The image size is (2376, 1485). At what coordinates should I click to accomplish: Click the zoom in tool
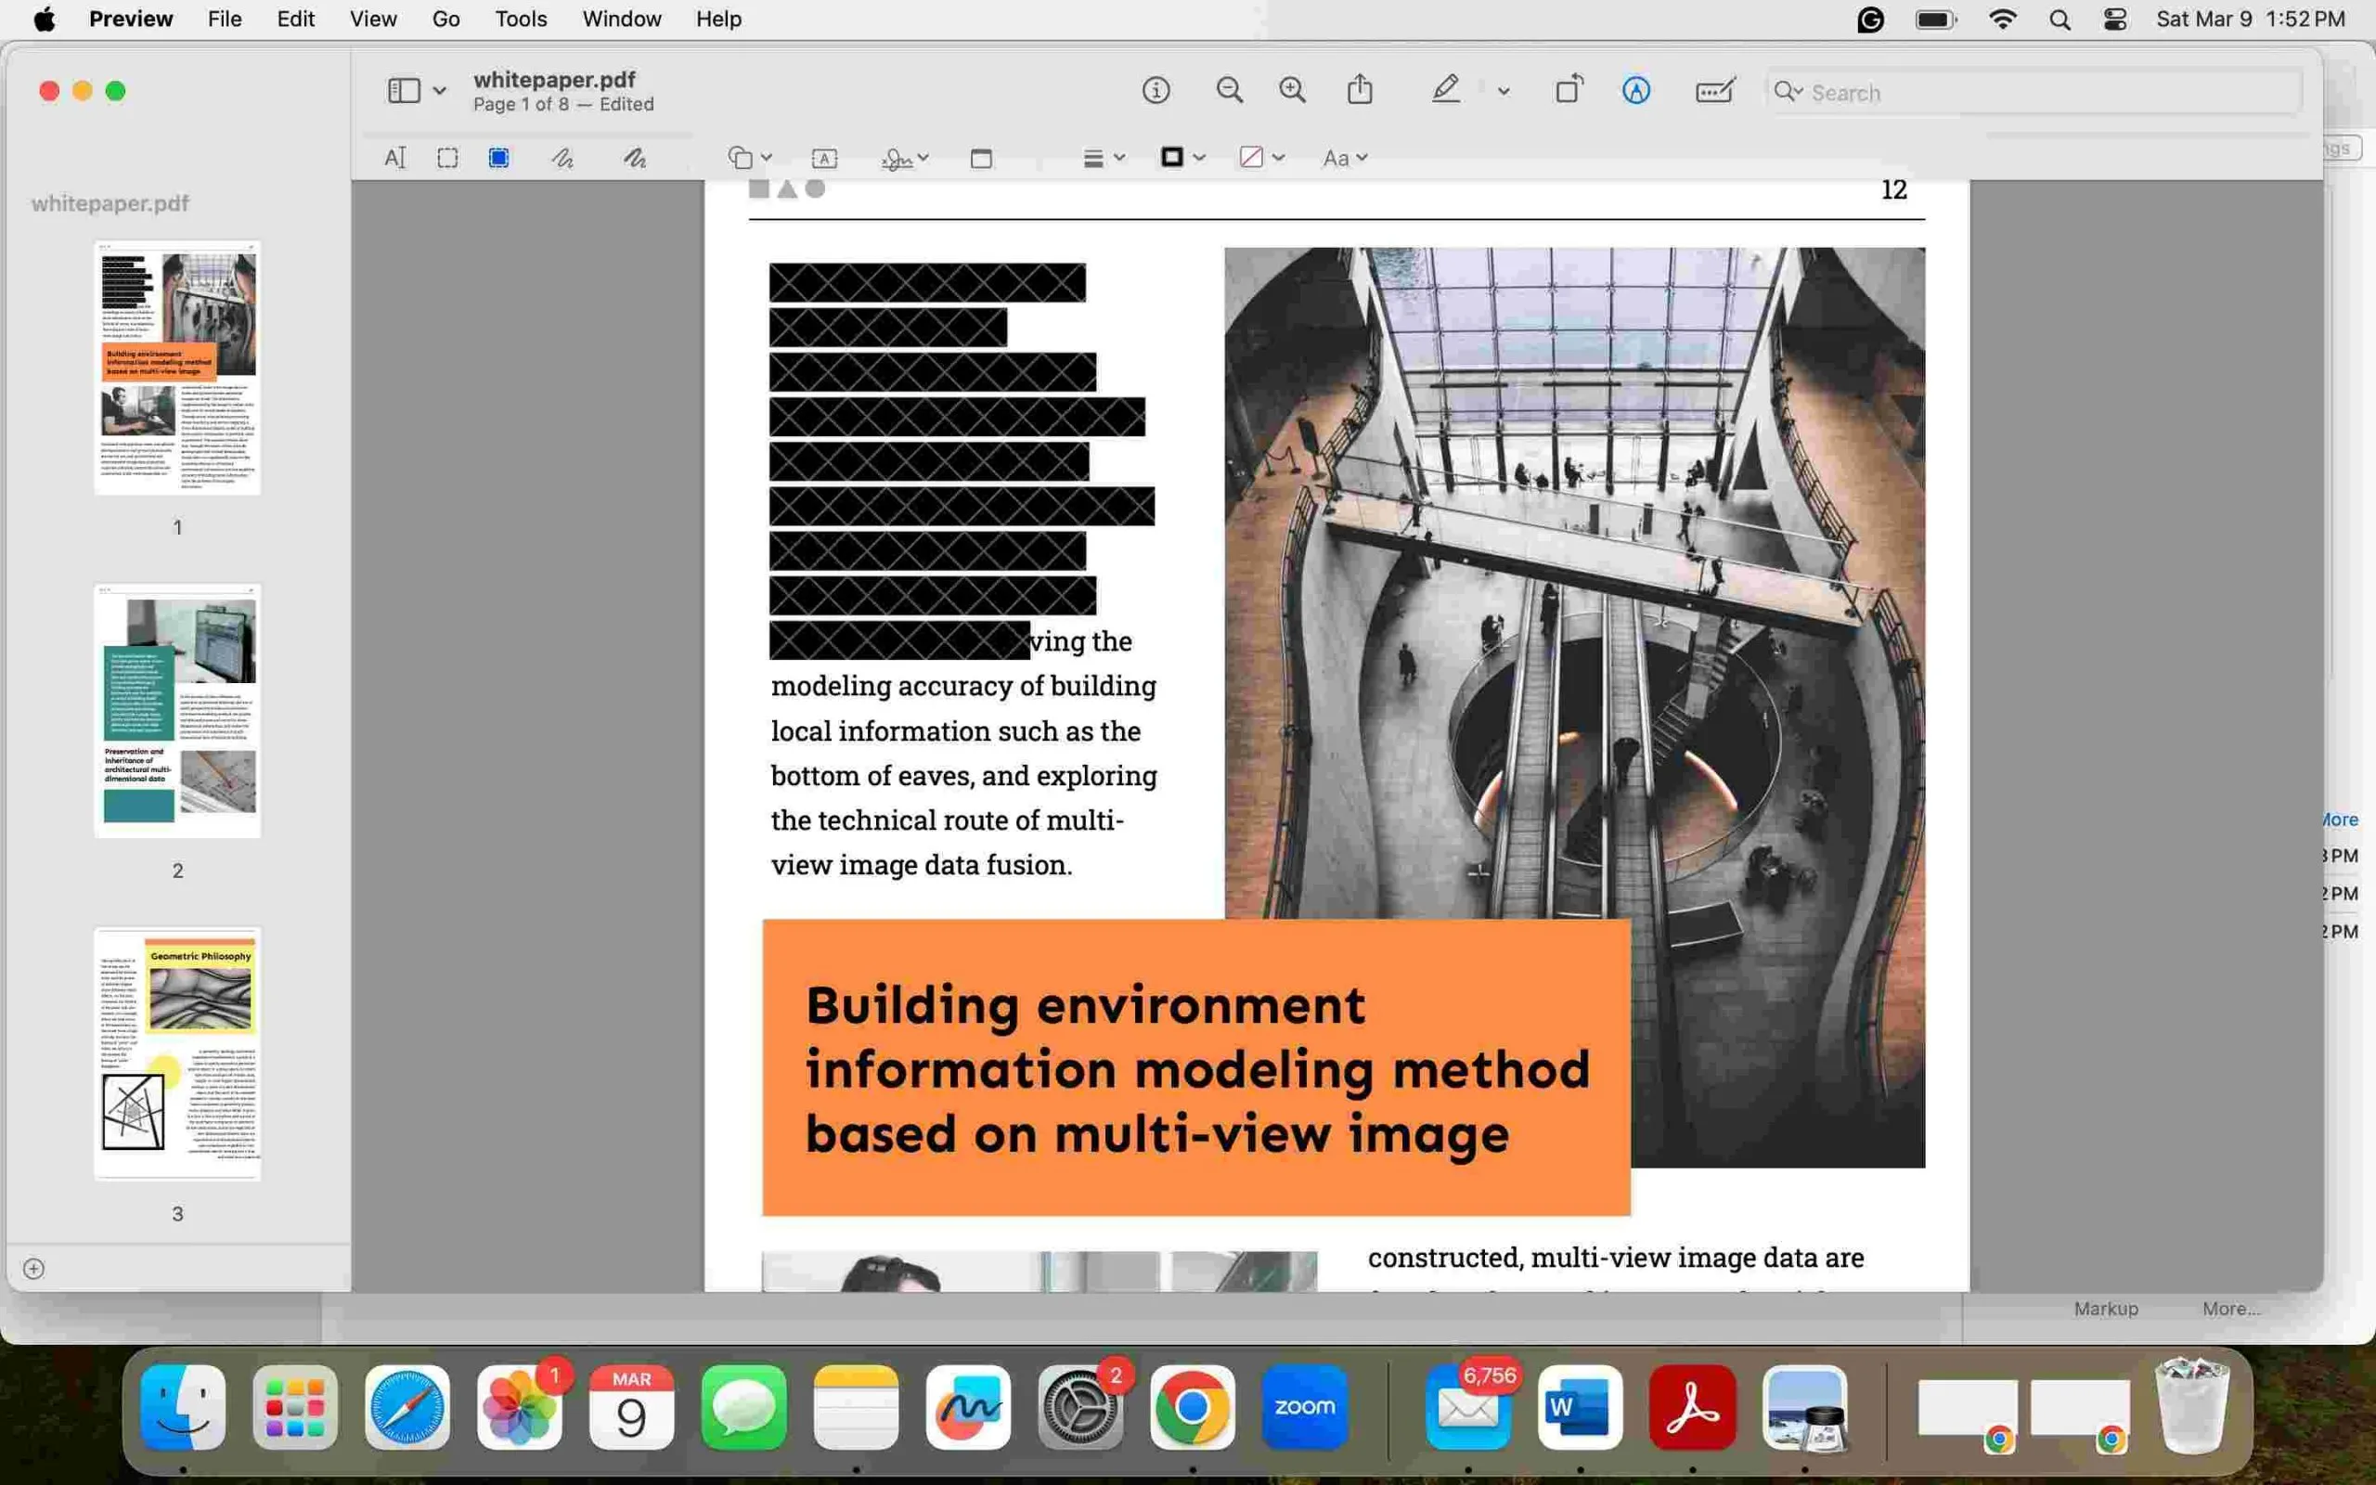[x=1293, y=91]
